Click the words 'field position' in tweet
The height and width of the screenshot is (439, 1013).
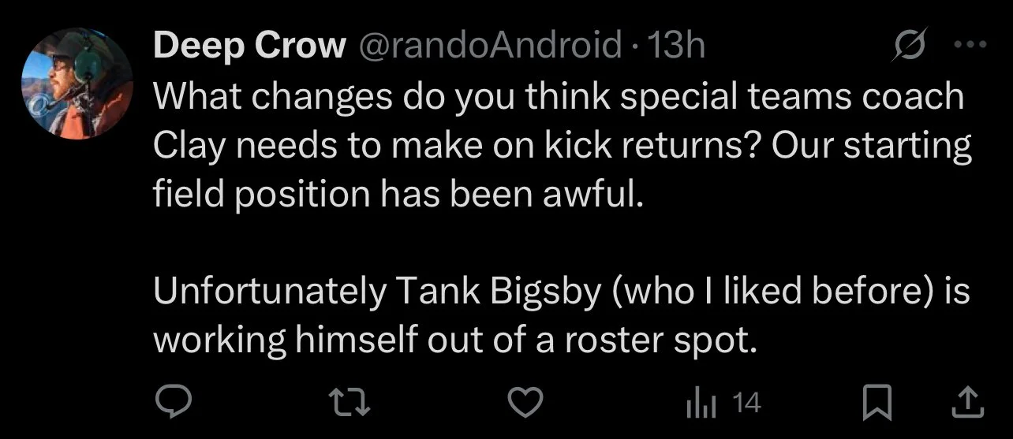click(262, 195)
